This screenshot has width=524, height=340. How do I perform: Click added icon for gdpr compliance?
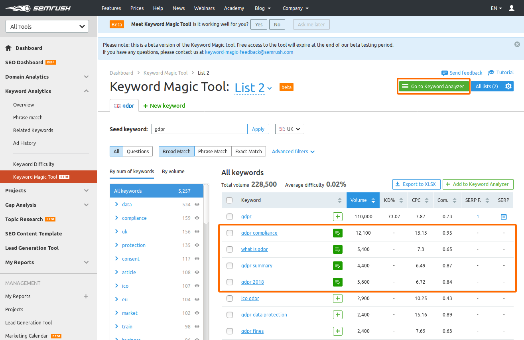[338, 233]
